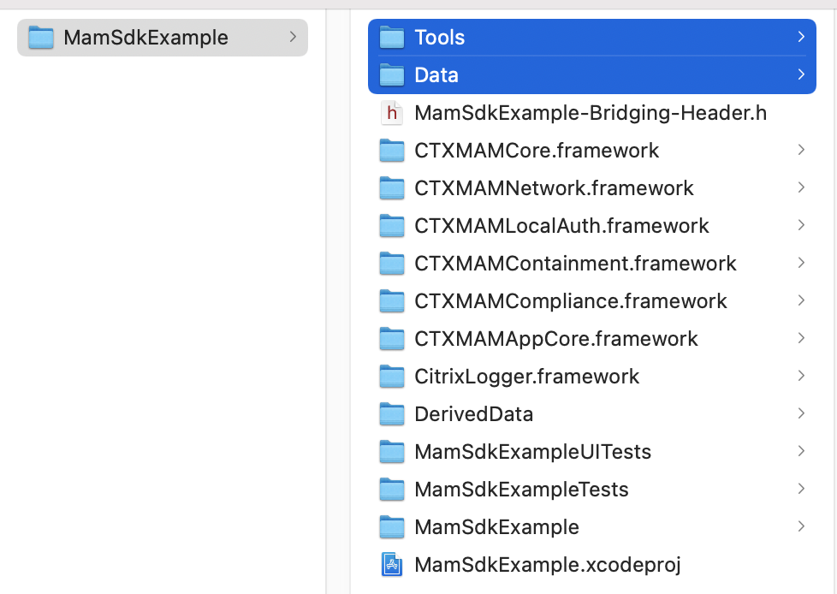This screenshot has height=594, width=837.
Task: Expand the Tools folder chevron
Action: [801, 37]
